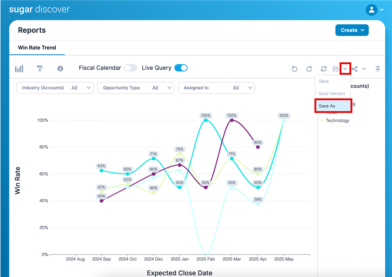This screenshot has width=392, height=277.
Task: Expand the save options chevron
Action: [345, 69]
